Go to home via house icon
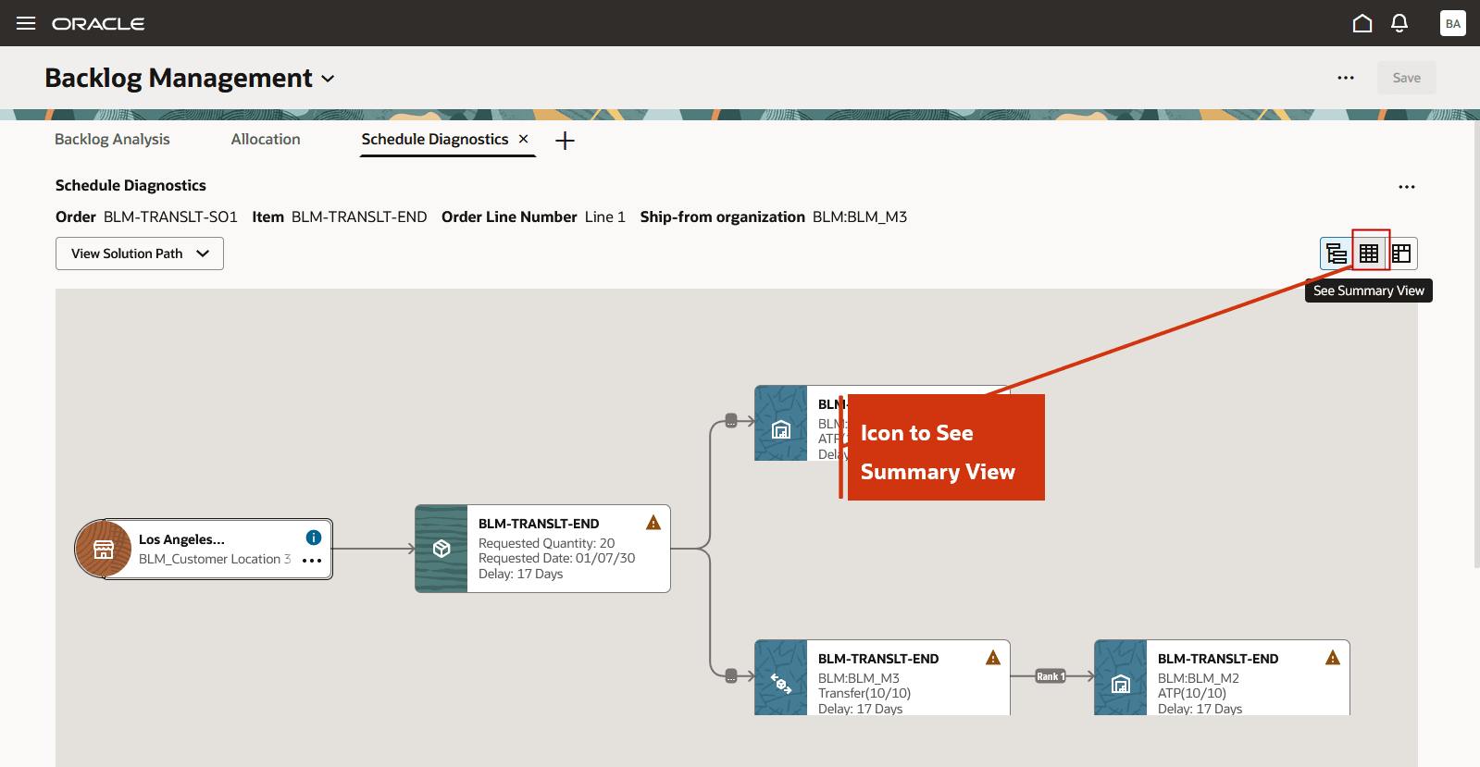1480x767 pixels. [x=1362, y=23]
